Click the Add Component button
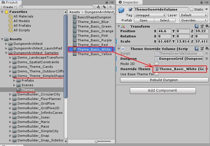210x146 pixels. pos(162,90)
